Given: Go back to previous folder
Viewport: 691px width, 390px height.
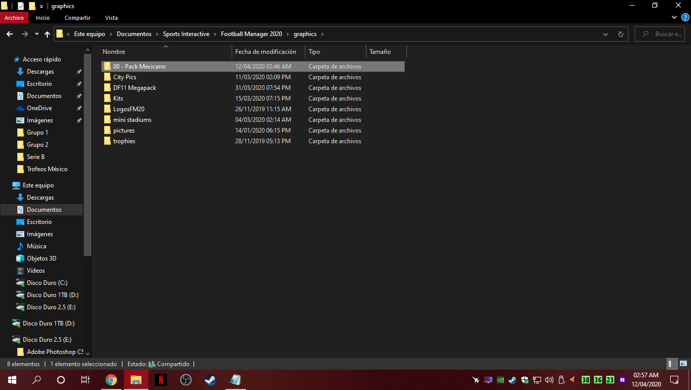Looking at the screenshot, I should (10, 34).
